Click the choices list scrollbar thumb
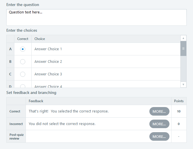The height and width of the screenshot is (149, 193). [x=183, y=49]
